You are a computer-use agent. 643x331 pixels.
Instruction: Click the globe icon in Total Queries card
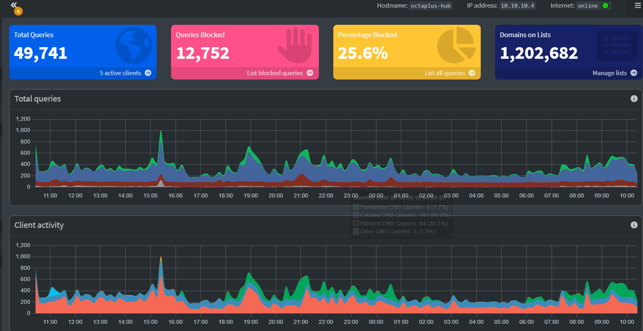pos(134,46)
